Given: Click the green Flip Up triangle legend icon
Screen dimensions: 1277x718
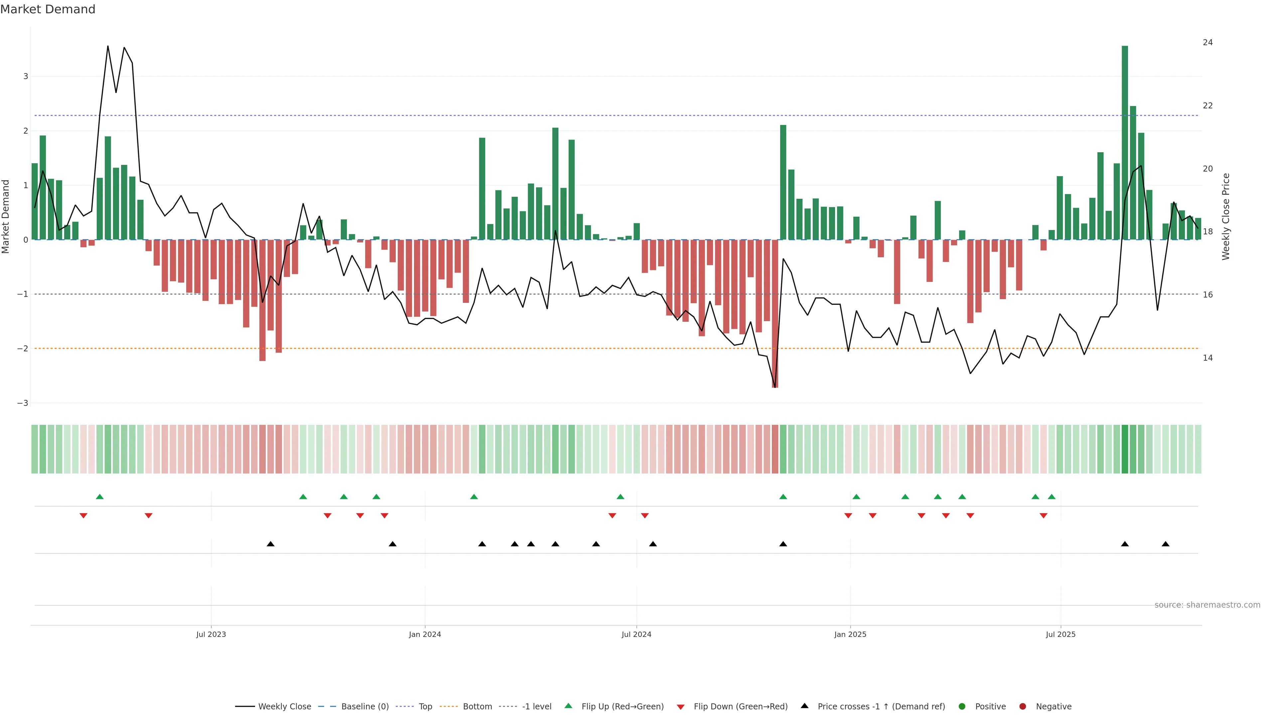Looking at the screenshot, I should (x=568, y=706).
